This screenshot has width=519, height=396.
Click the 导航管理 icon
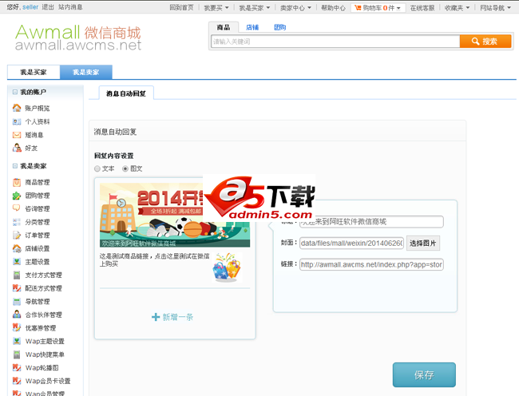pyautogui.click(x=17, y=301)
